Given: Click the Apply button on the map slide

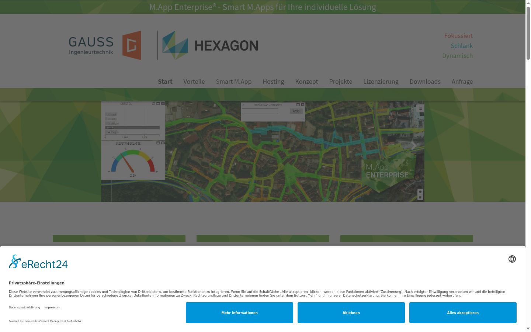Looking at the screenshot, I should click(296, 111).
